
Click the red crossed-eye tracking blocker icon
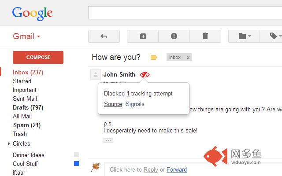tap(145, 74)
